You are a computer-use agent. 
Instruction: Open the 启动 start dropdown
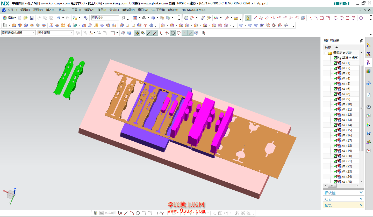tap(10, 18)
